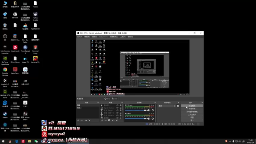
Task: Mute the 麦克风/Aux speaker icon
Action: 149,110
